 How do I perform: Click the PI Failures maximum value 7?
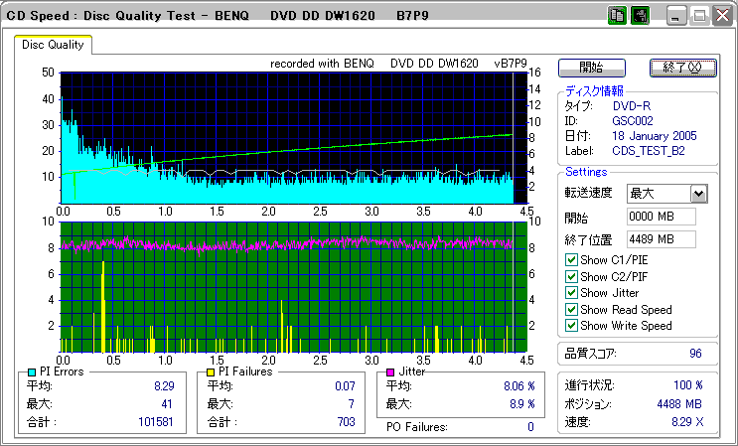coord(352,404)
